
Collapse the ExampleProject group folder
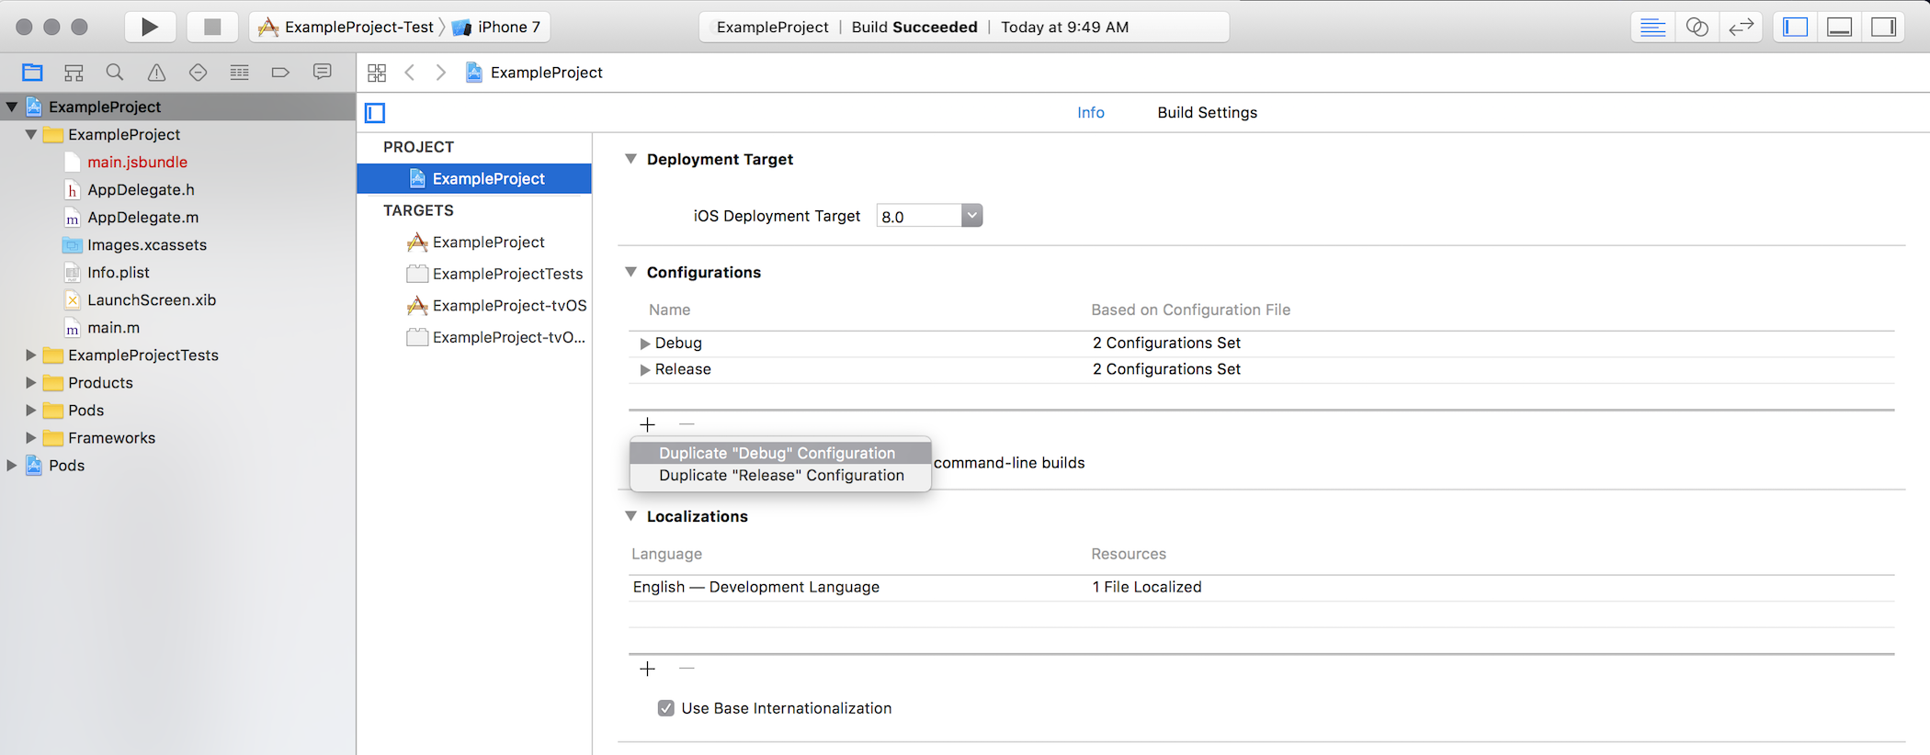coord(30,134)
